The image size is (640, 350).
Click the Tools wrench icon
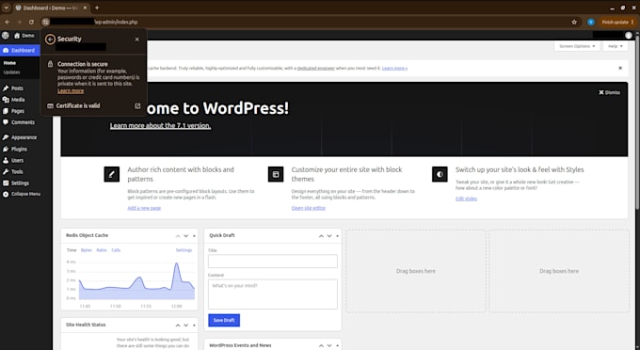[x=6, y=172]
